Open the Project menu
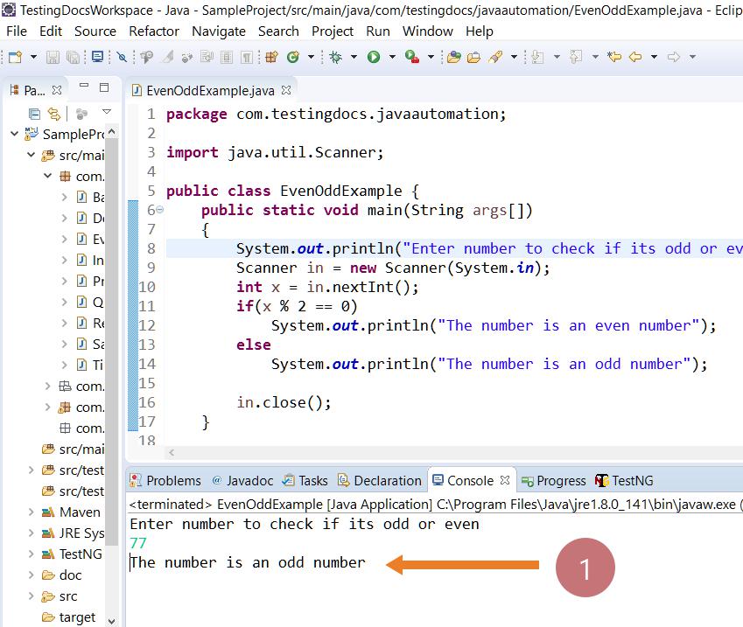 333,31
